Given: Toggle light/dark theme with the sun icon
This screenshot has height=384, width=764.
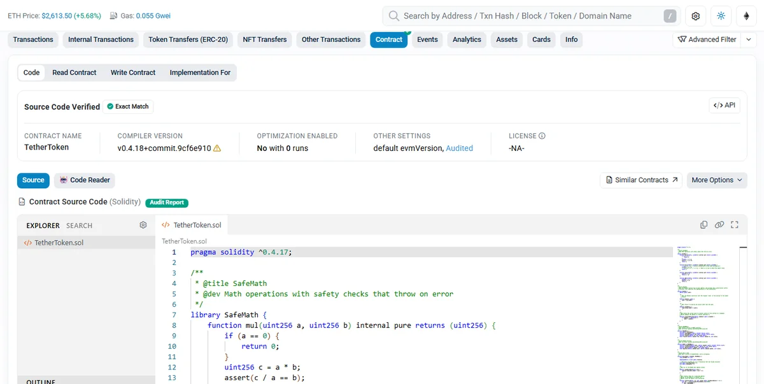Looking at the screenshot, I should click(721, 16).
